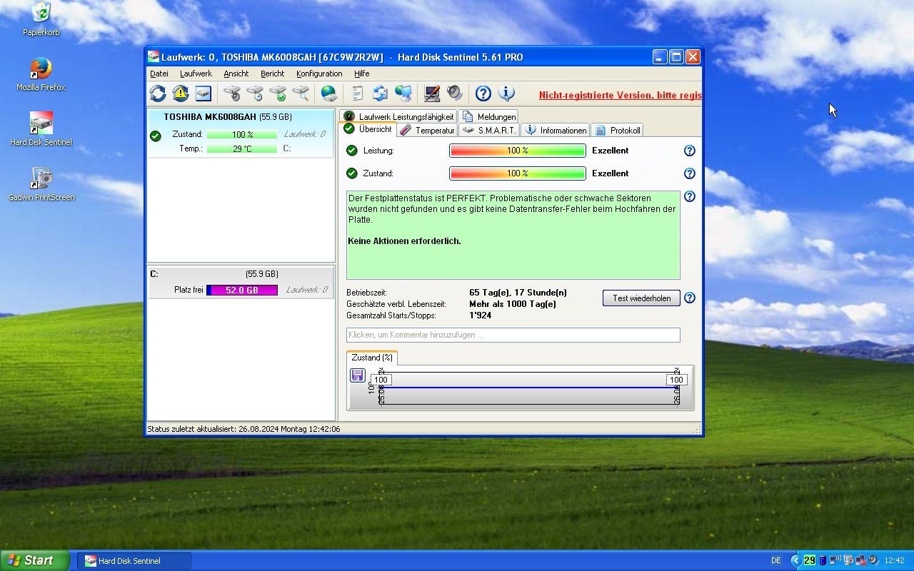
Task: Open Mozilla Firefox desktop shortcut
Action: click(x=41, y=74)
